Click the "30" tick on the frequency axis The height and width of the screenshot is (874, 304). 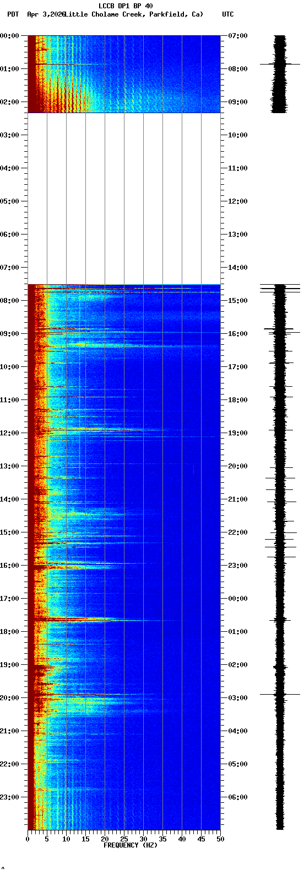[x=143, y=839]
